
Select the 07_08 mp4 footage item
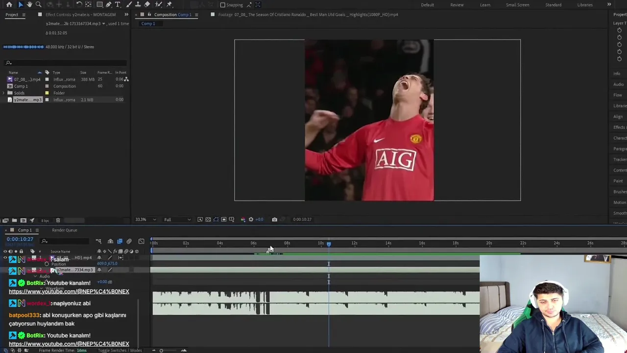(x=26, y=79)
